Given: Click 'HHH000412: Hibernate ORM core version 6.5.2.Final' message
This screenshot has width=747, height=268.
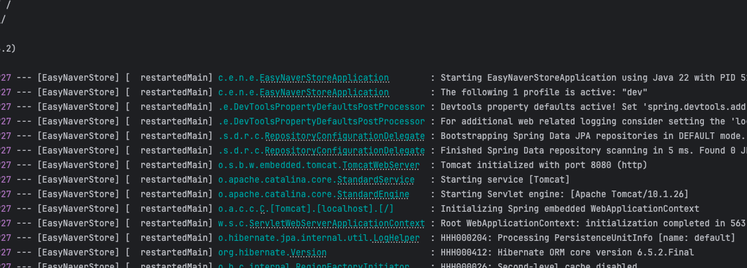Looking at the screenshot, I should point(567,253).
